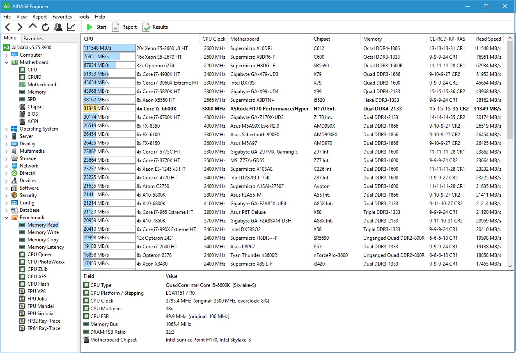The height and width of the screenshot is (353, 516).
Task: Open the user management toolbar icon
Action: (x=58, y=27)
